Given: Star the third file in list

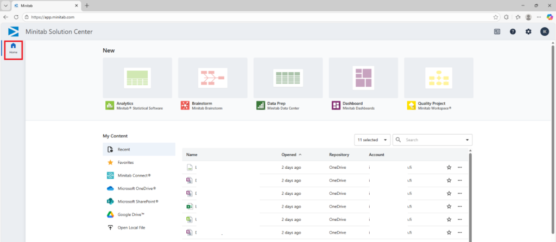Looking at the screenshot, I should [x=449, y=194].
